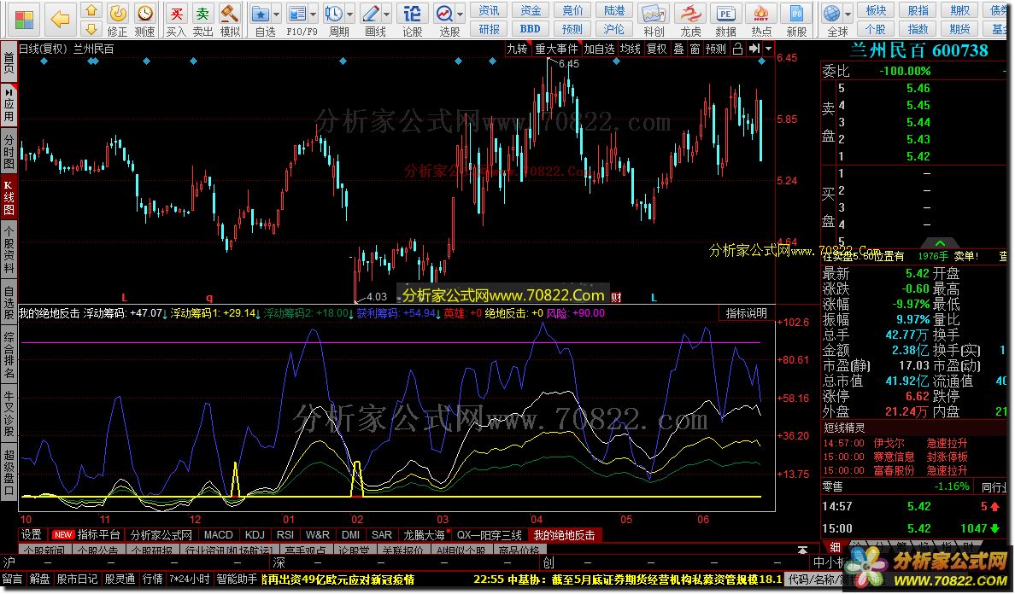This screenshot has width=1015, height=594.
Task: Click the 陆港 button
Action: point(614,10)
